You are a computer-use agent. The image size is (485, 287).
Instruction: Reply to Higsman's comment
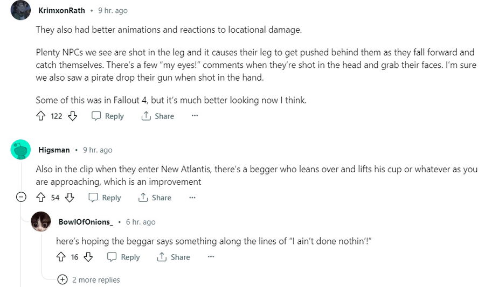pyautogui.click(x=105, y=198)
